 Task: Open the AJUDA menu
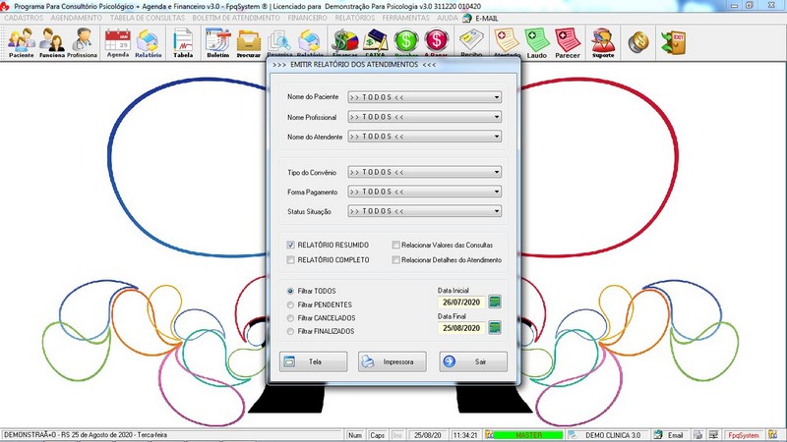point(448,18)
